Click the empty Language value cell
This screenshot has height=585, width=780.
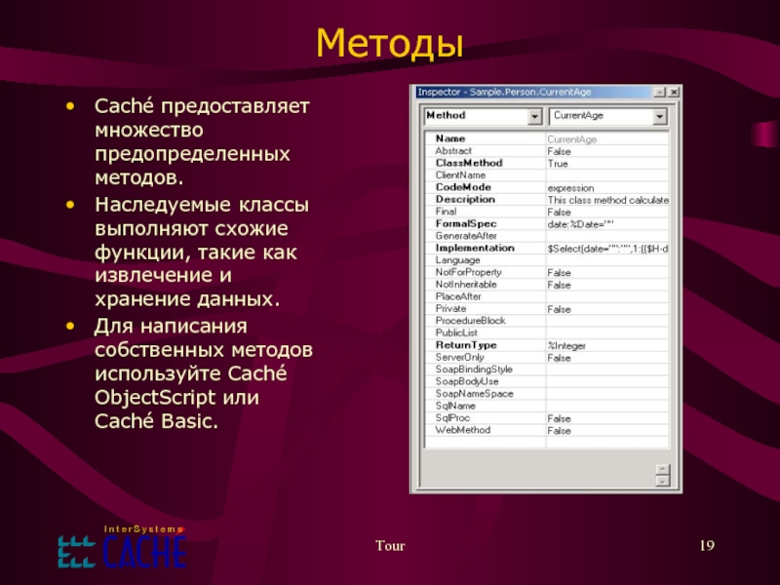[x=607, y=260]
